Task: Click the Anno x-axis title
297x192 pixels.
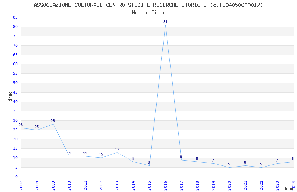Action: pos(288,189)
